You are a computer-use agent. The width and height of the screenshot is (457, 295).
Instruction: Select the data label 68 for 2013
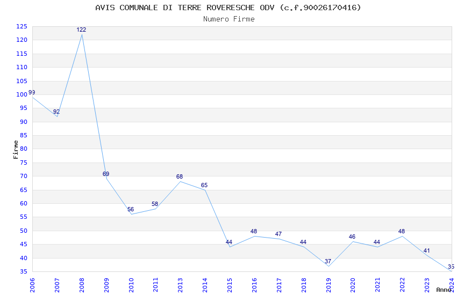(180, 176)
